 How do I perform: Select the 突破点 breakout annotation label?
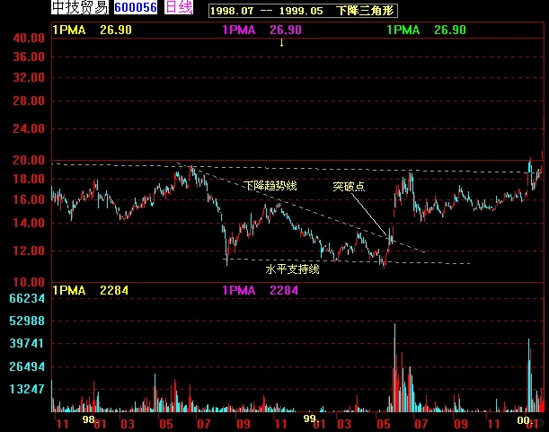pyautogui.click(x=349, y=186)
